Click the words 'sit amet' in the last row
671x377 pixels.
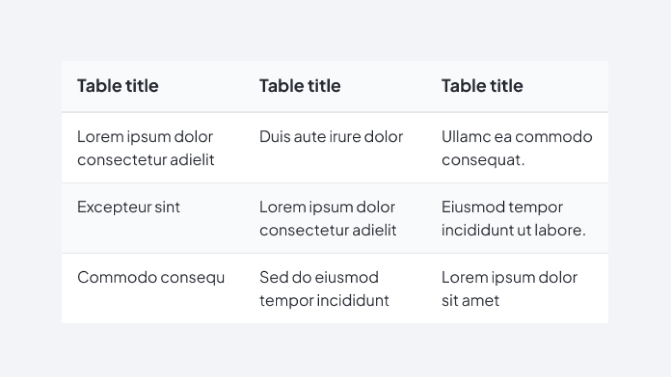pyautogui.click(x=470, y=301)
